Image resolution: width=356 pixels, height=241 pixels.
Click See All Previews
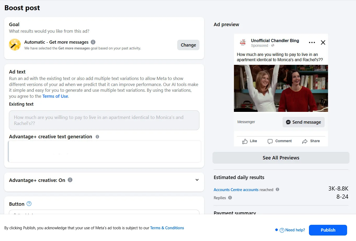click(x=281, y=158)
